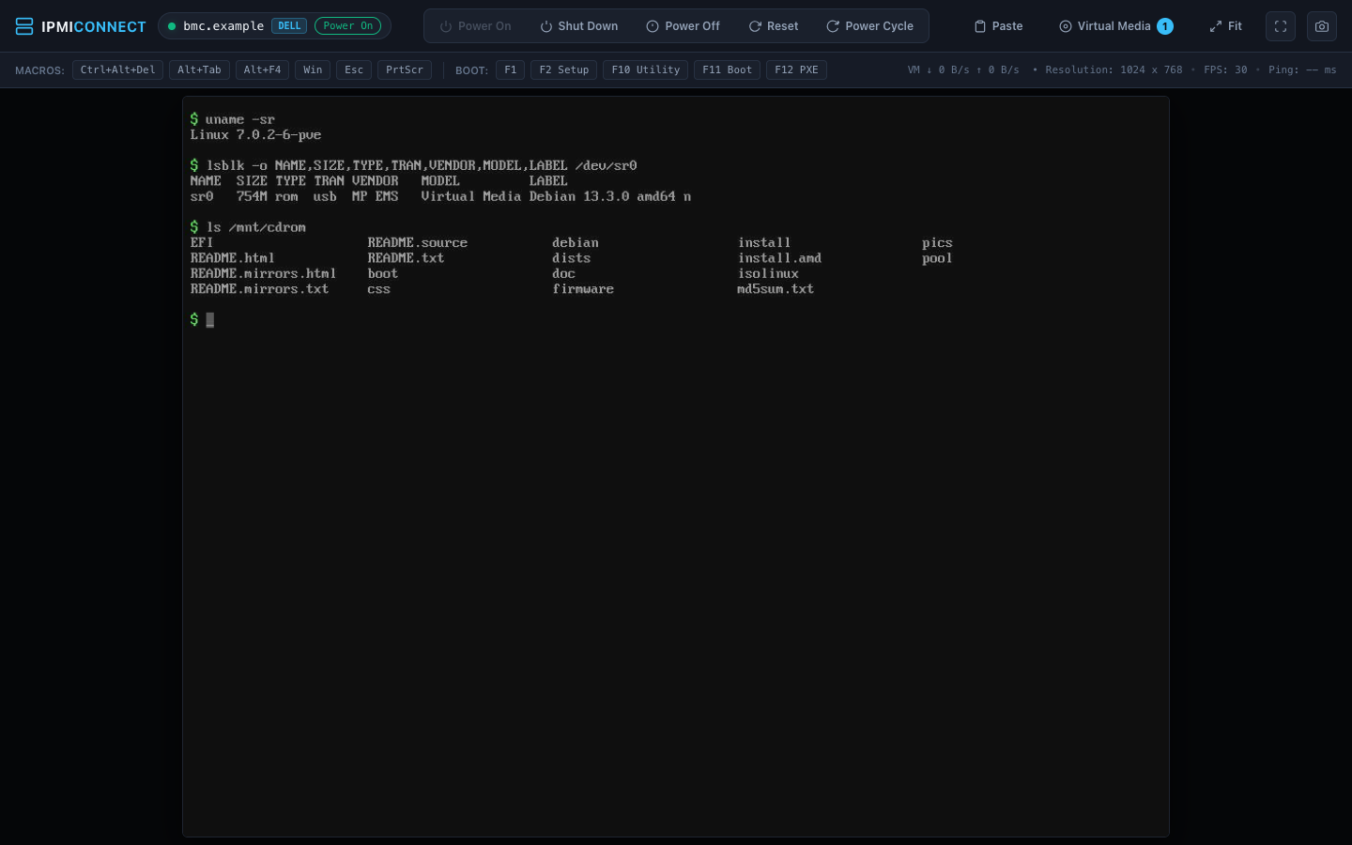Send Alt+F4 macro
The height and width of the screenshot is (845, 1352).
262,70
